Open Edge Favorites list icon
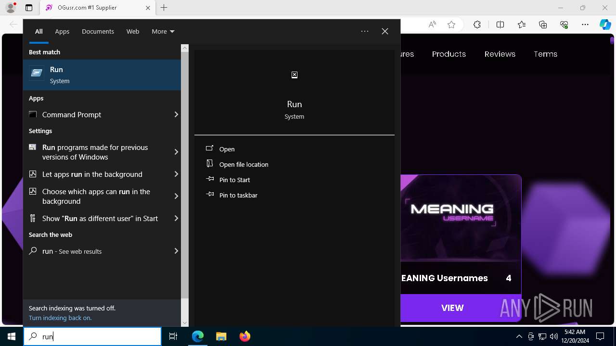616x346 pixels. [522, 25]
